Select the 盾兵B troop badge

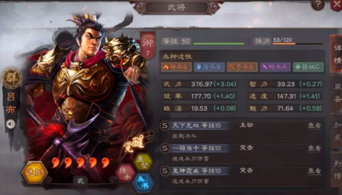(x=209, y=67)
